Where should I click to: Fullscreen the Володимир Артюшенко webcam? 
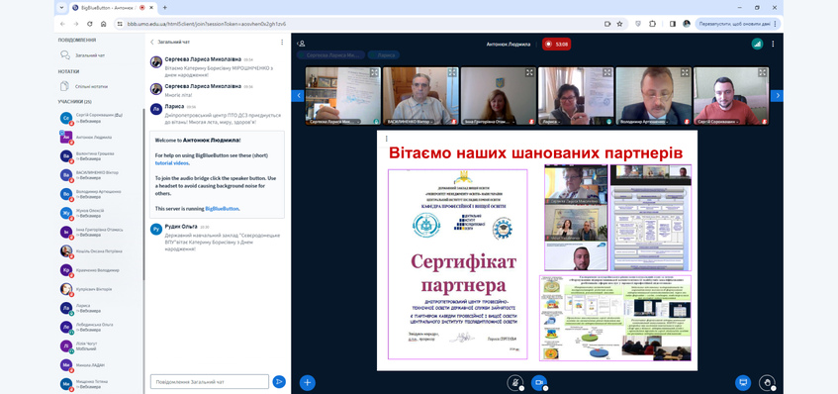(686, 72)
